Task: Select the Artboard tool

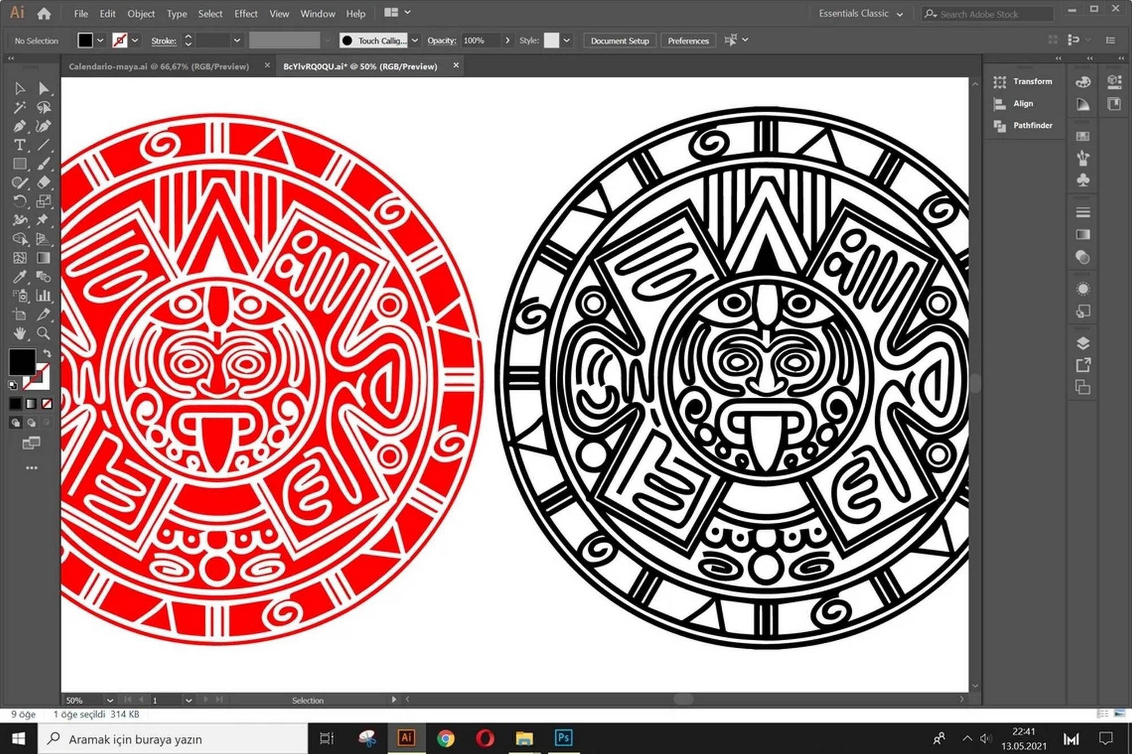Action: (20, 314)
